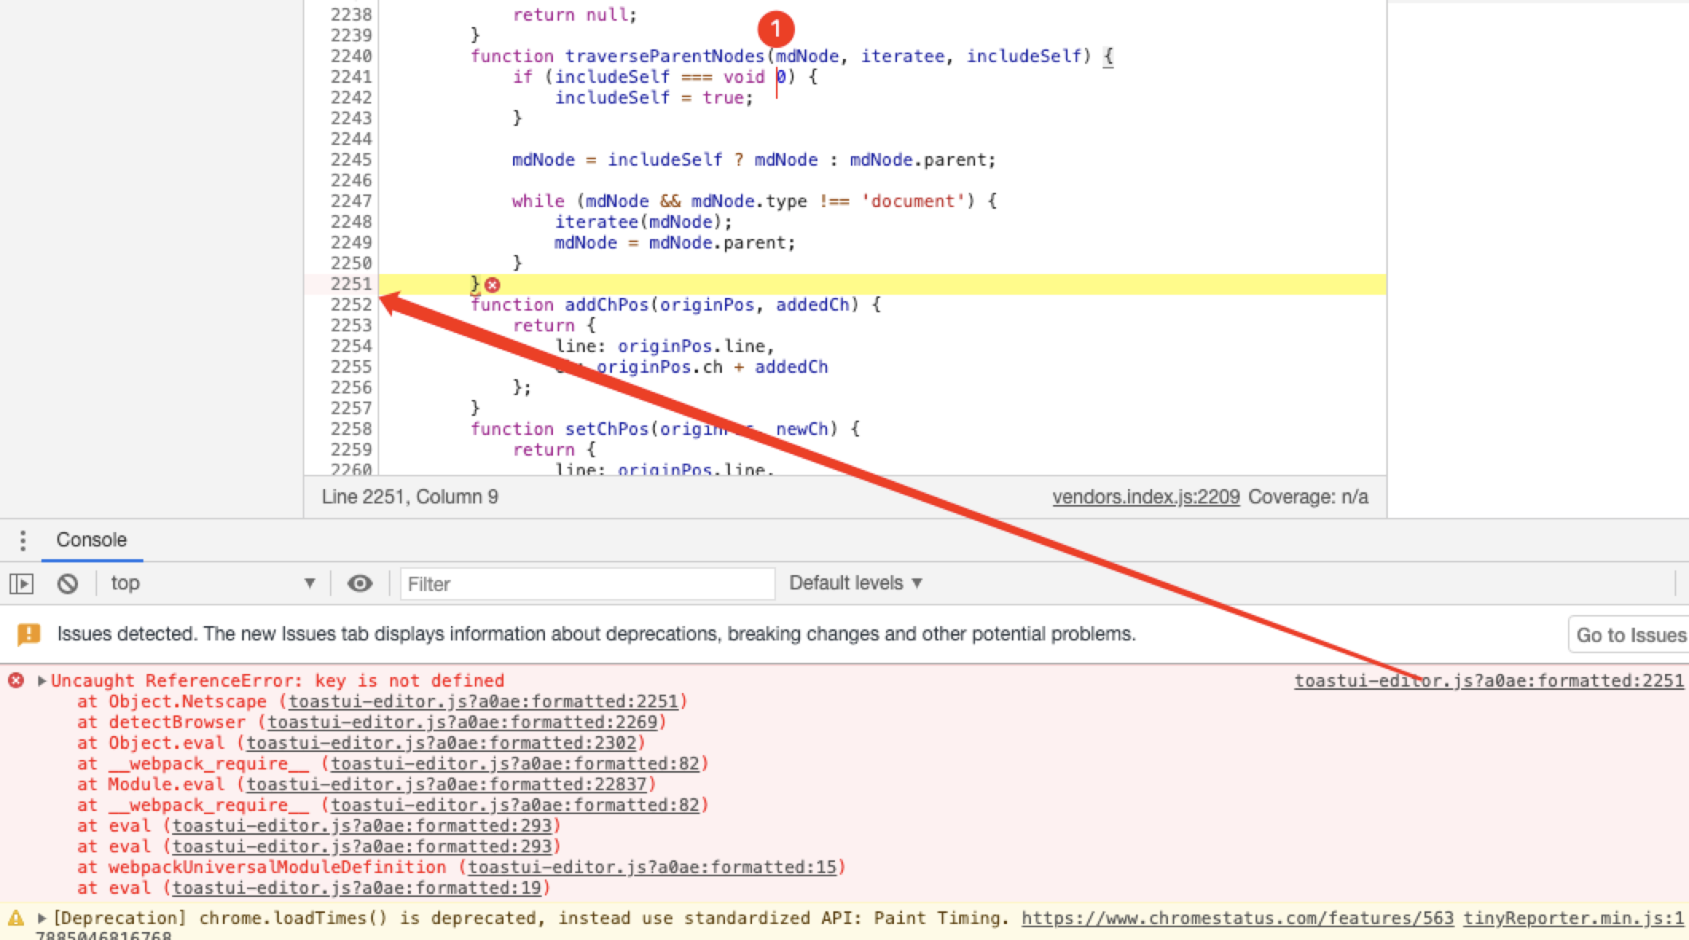
Task: Clear the console messages
Action: (69, 583)
